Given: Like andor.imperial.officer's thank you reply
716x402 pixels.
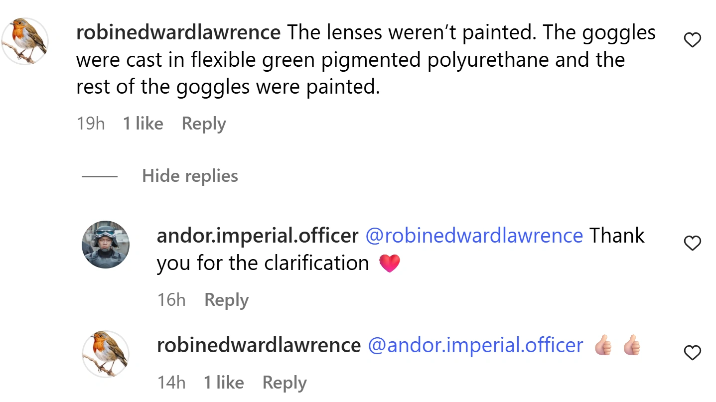Looking at the screenshot, I should tap(693, 243).
